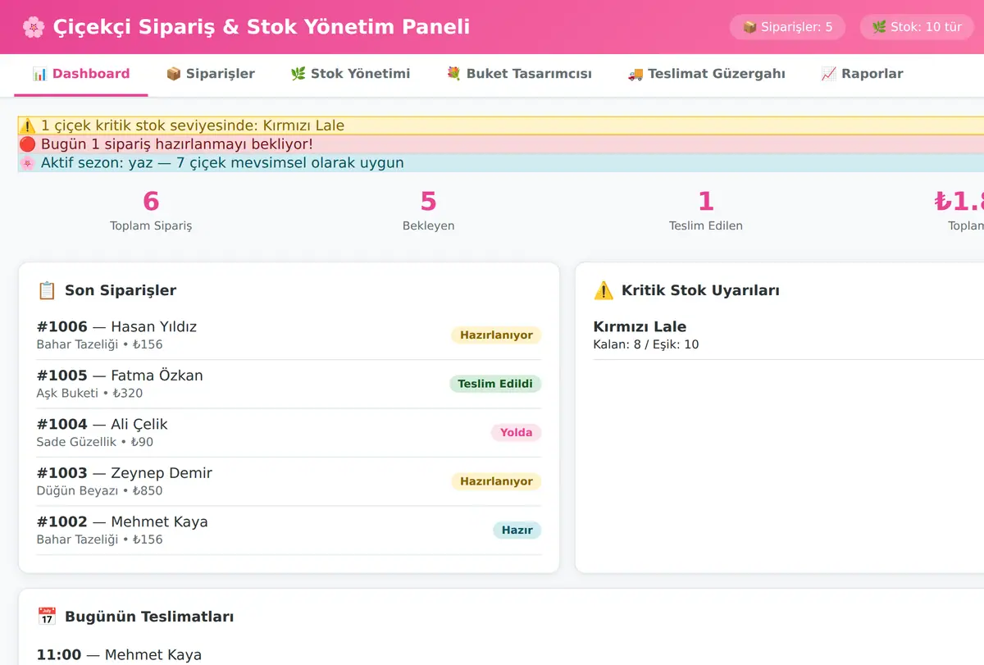Open order #1006 — Hasan Yıldız
Image resolution: width=984 pixels, height=665 pixels.
tap(289, 335)
